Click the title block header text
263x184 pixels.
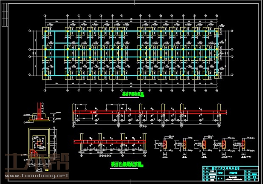228,168
